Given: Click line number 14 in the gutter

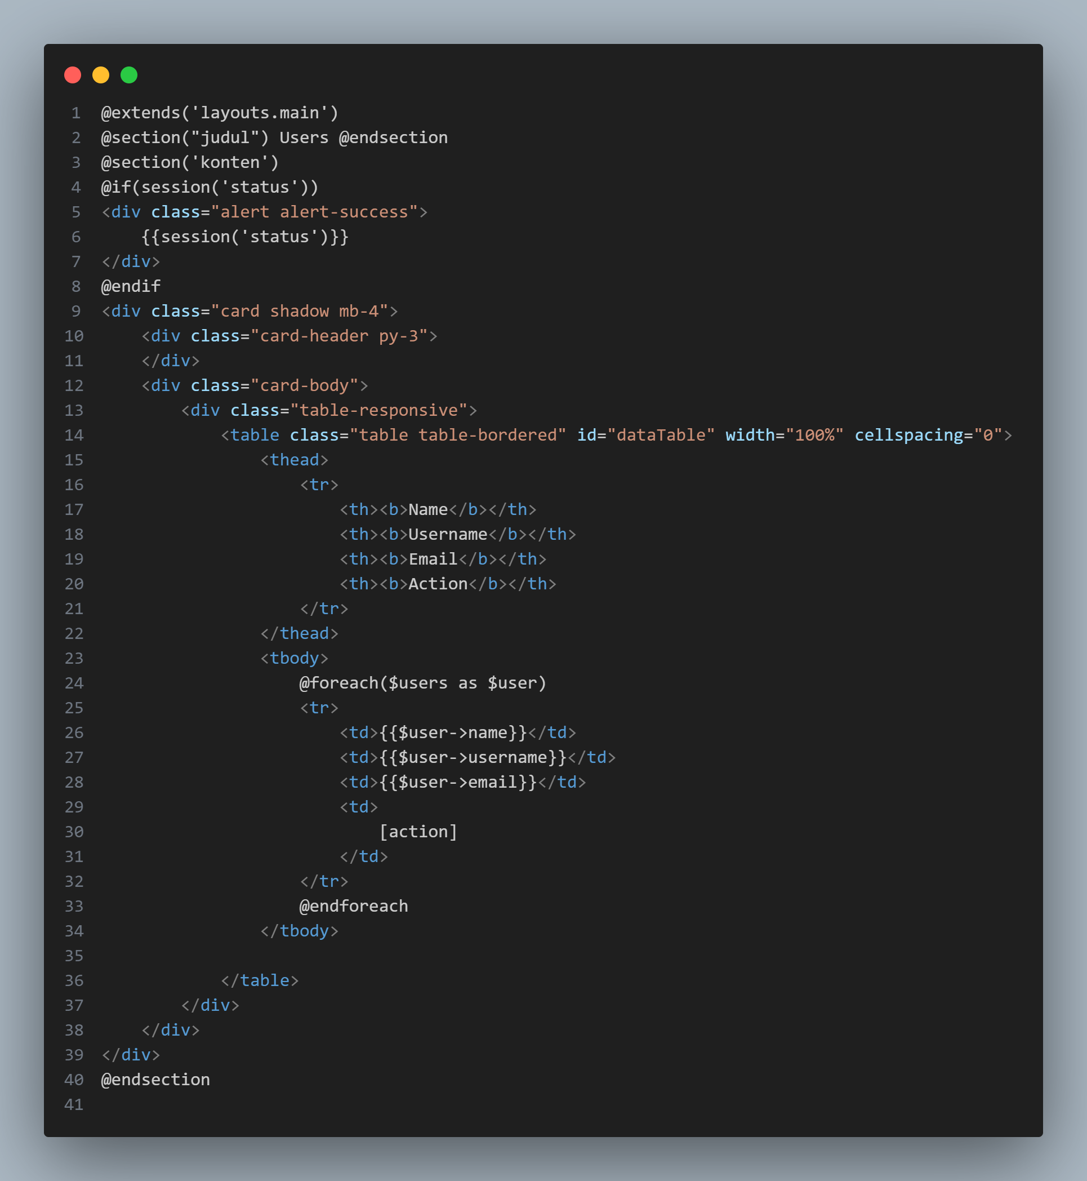Looking at the screenshot, I should (74, 436).
